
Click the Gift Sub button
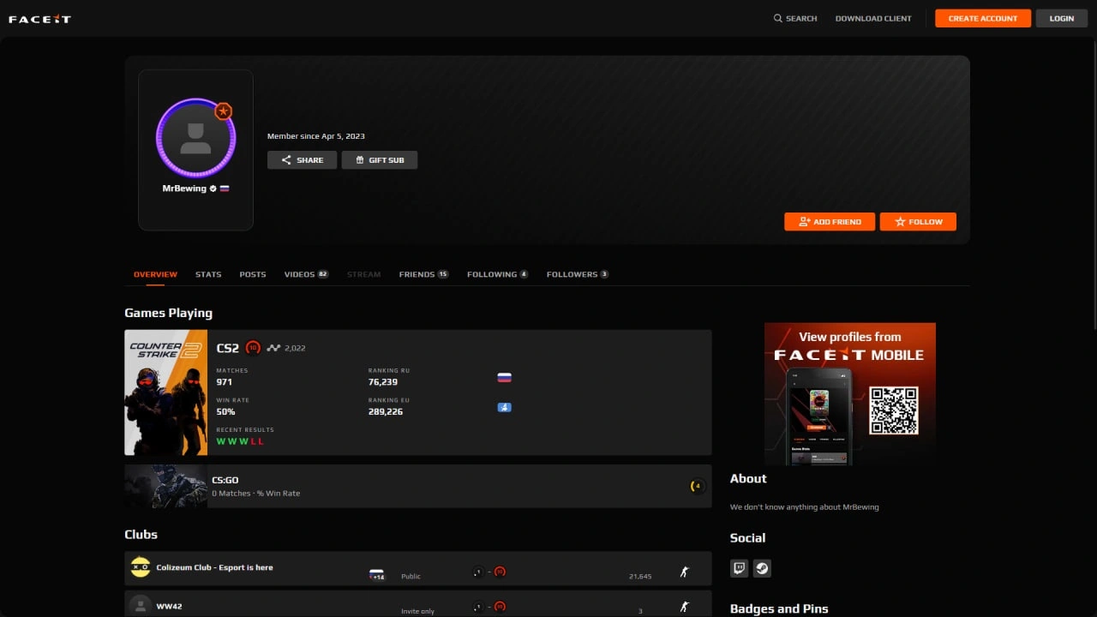pyautogui.click(x=380, y=160)
